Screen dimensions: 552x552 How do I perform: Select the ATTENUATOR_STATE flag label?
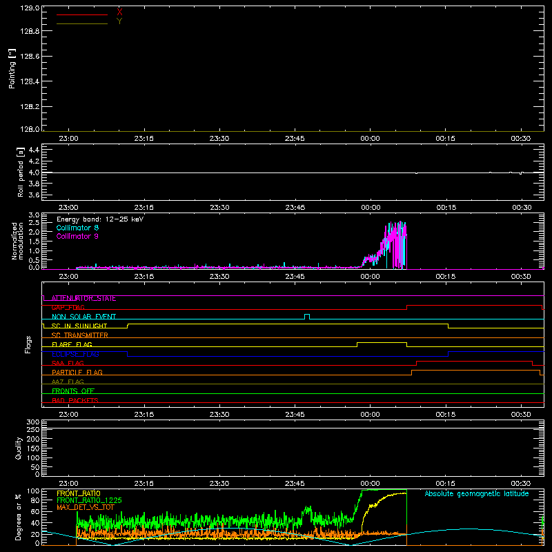(83, 299)
